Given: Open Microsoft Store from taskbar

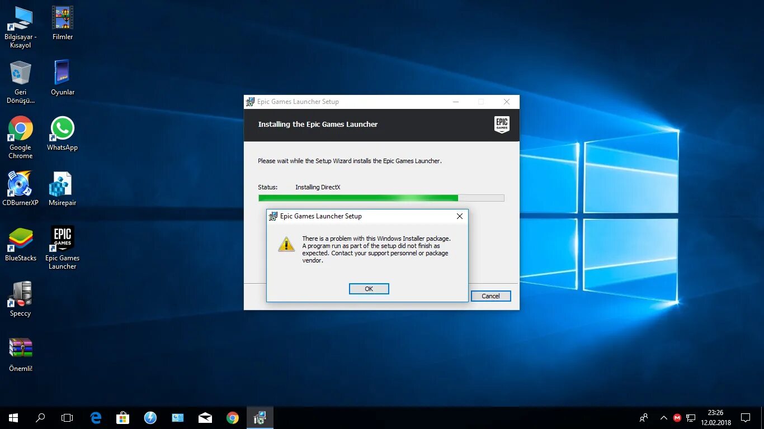Looking at the screenshot, I should 123,418.
